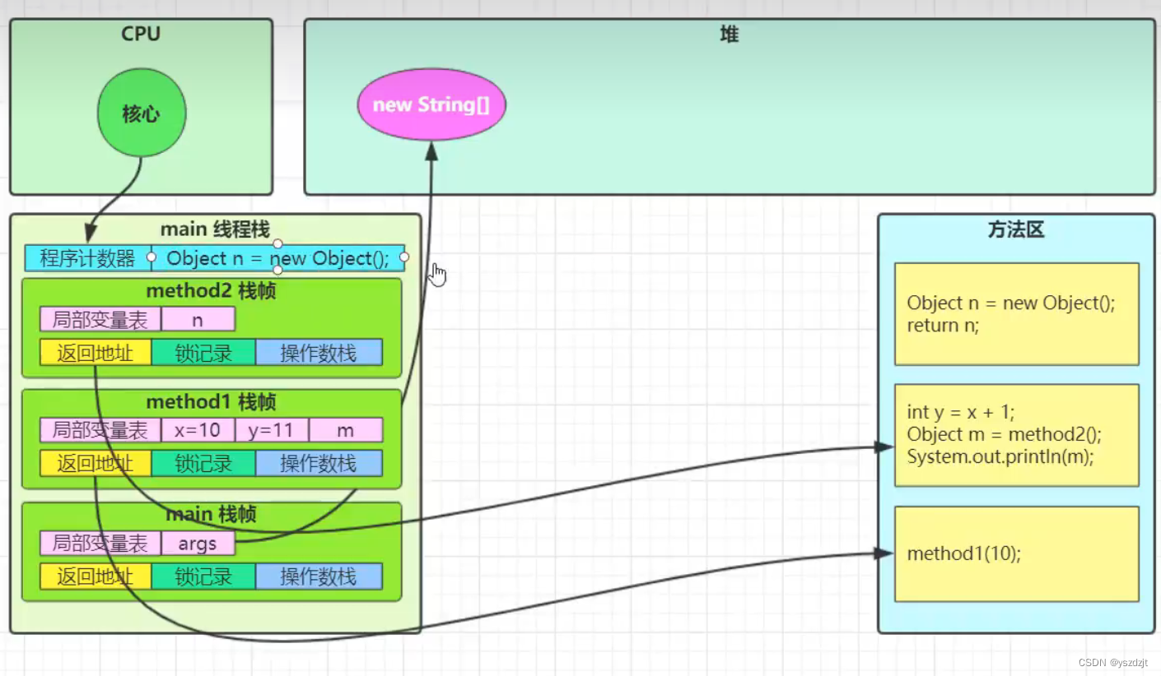The height and width of the screenshot is (676, 1161).
Task: Click 操作数栈 in the method2 frame
Action: click(319, 353)
